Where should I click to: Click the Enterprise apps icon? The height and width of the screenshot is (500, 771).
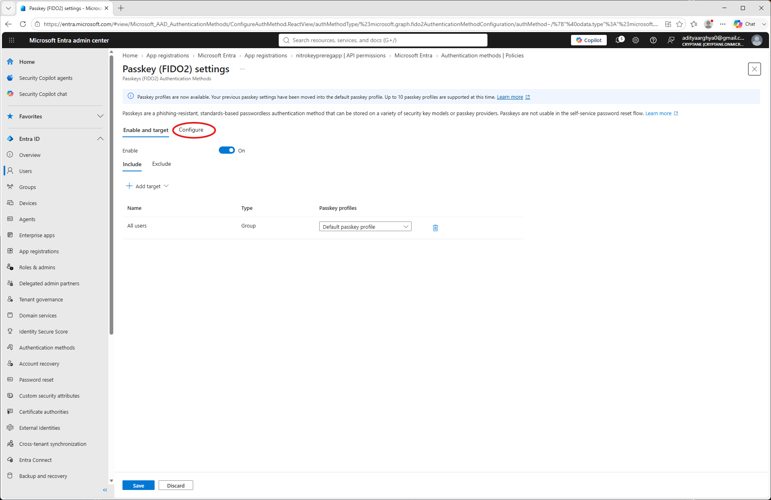10,235
